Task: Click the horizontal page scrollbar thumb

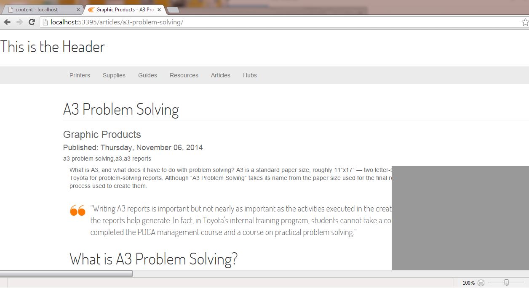Action: click(66, 274)
